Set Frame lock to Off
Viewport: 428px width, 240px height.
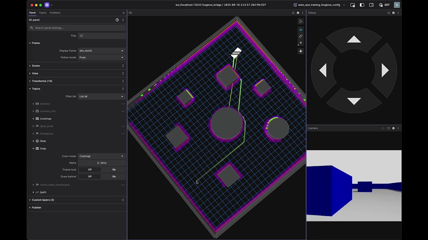(90, 170)
